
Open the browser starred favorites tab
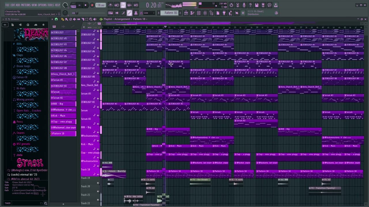tap(43, 25)
